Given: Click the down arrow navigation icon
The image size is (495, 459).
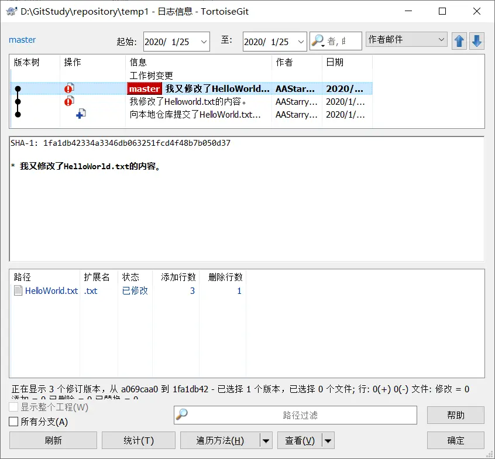Looking at the screenshot, I should click(x=477, y=41).
